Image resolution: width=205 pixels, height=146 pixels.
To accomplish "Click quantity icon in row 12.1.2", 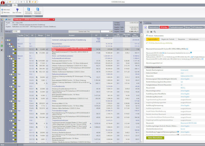I will [x=37, y=49].
